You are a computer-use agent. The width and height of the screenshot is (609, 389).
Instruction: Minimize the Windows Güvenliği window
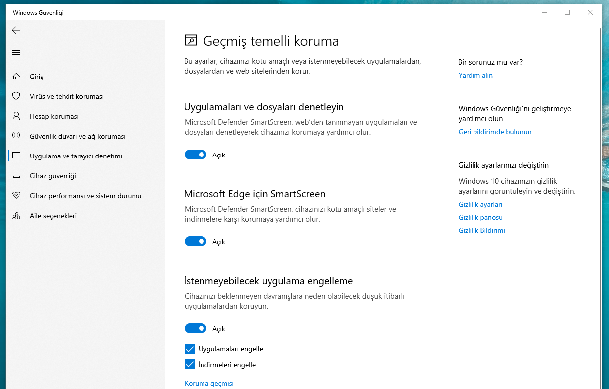[544, 12]
